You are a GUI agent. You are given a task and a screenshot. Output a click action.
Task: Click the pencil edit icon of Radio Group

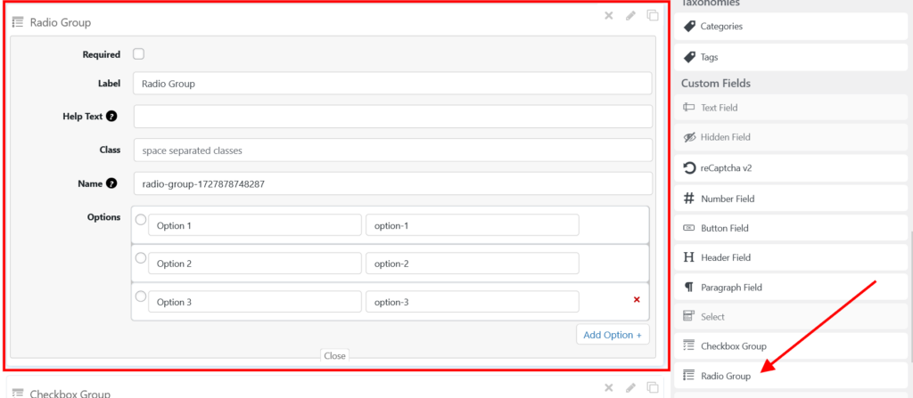coord(631,15)
